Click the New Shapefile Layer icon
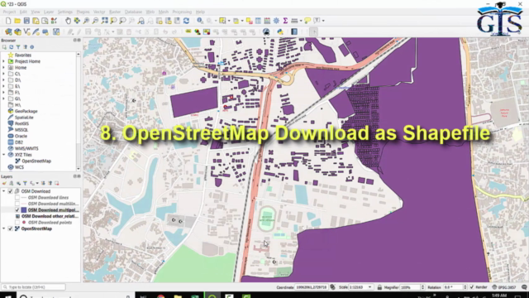 (x=27, y=31)
